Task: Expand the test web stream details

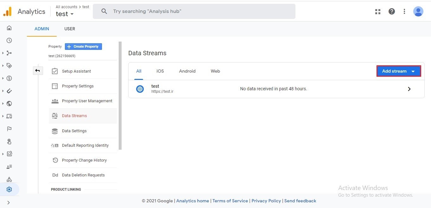Action: point(409,89)
